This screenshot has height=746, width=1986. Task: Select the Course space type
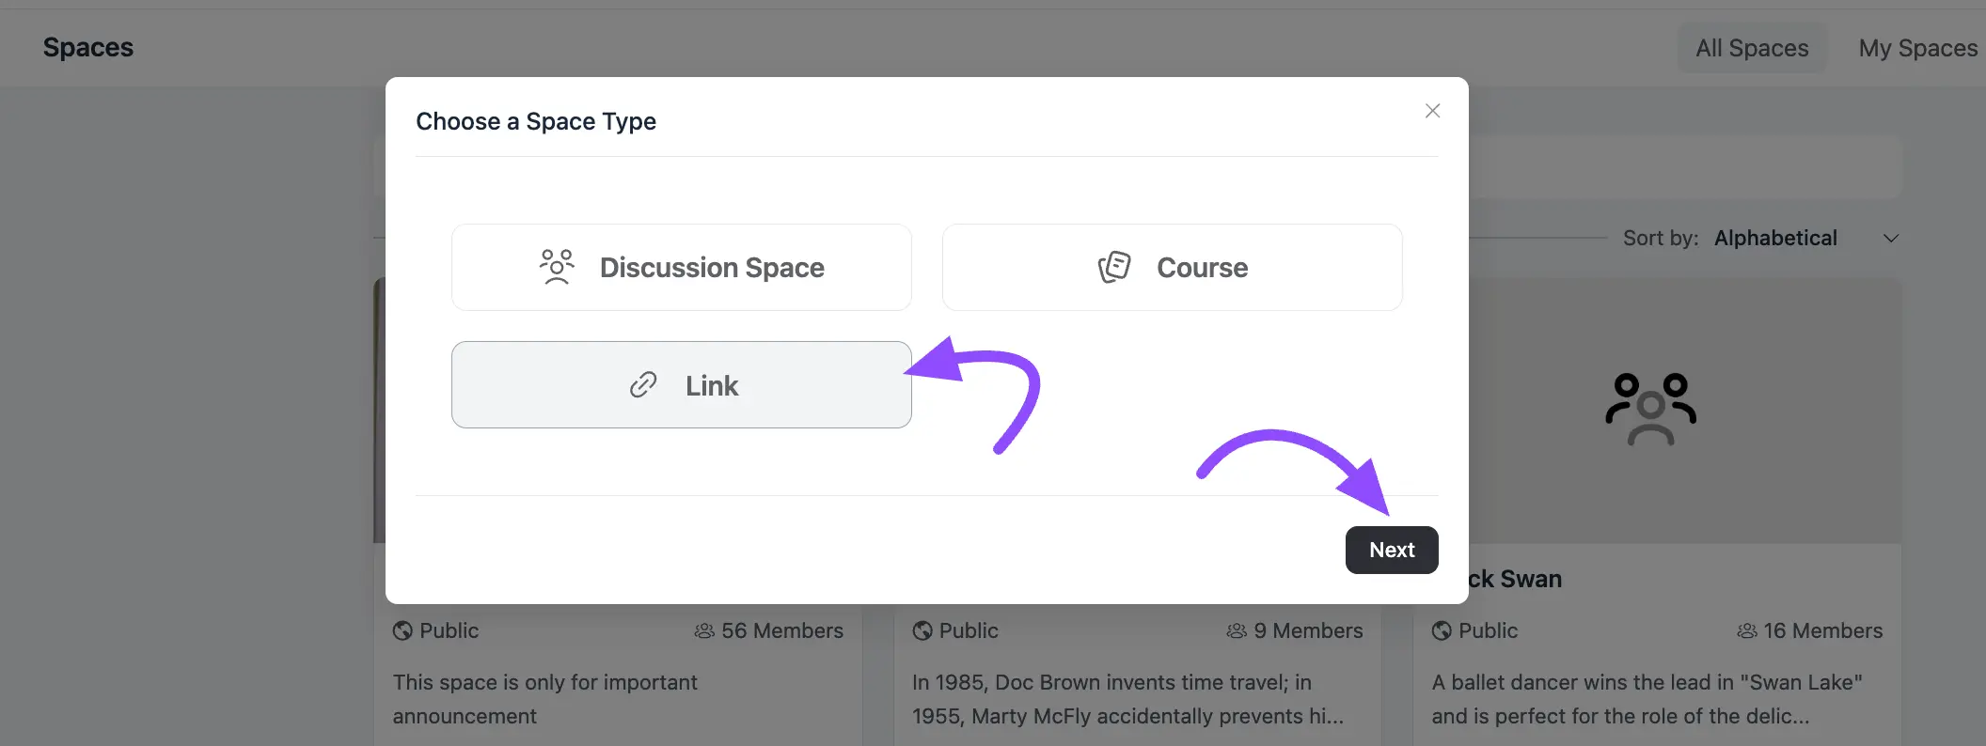click(x=1172, y=267)
